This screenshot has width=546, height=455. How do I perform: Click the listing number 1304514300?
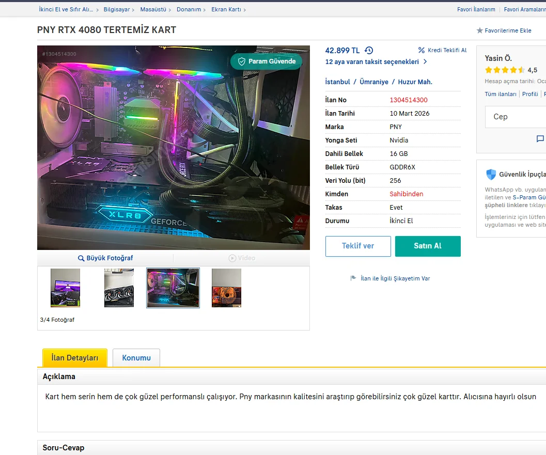[x=409, y=100]
